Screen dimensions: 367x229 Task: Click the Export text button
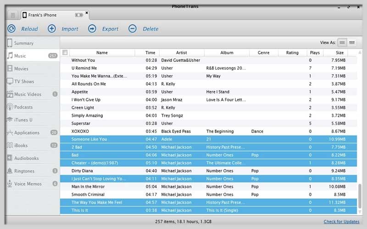point(110,29)
